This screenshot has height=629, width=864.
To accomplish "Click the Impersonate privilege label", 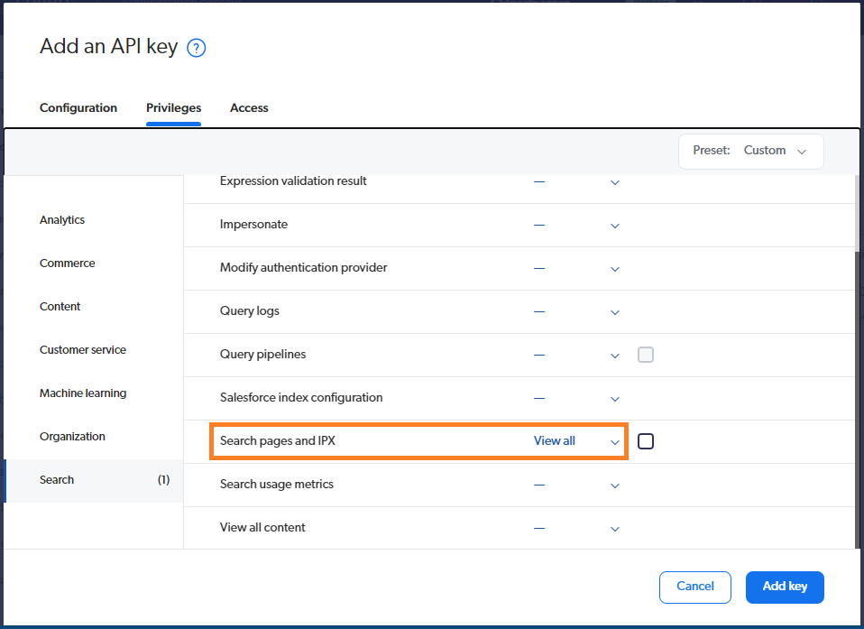I will click(x=253, y=225).
